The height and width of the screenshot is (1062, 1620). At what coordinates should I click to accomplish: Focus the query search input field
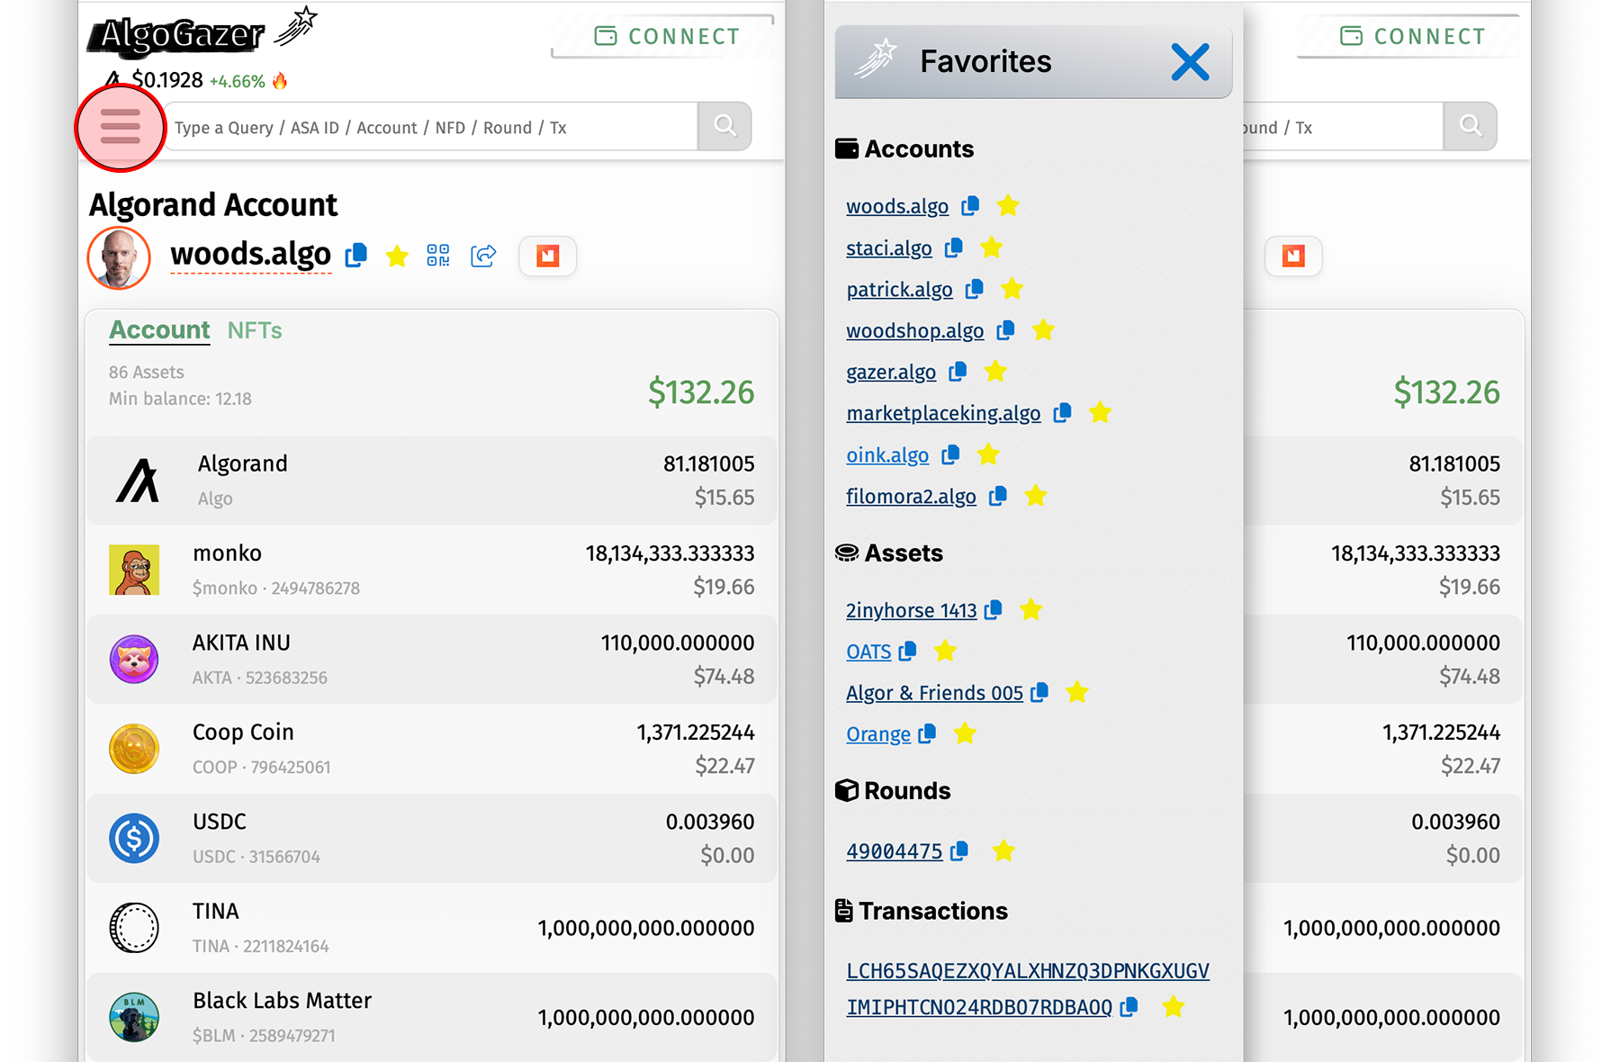(432, 127)
